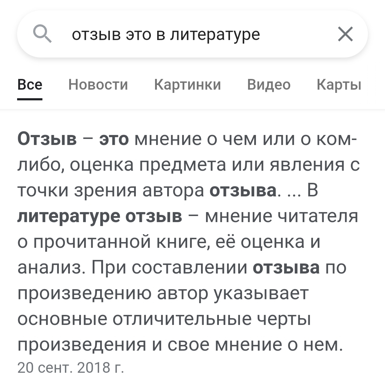Click the bold phrase "литературе отзыв"
385x392 pixels.
[100, 217]
